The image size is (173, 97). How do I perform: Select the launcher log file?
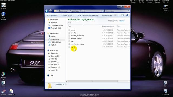click(74, 33)
